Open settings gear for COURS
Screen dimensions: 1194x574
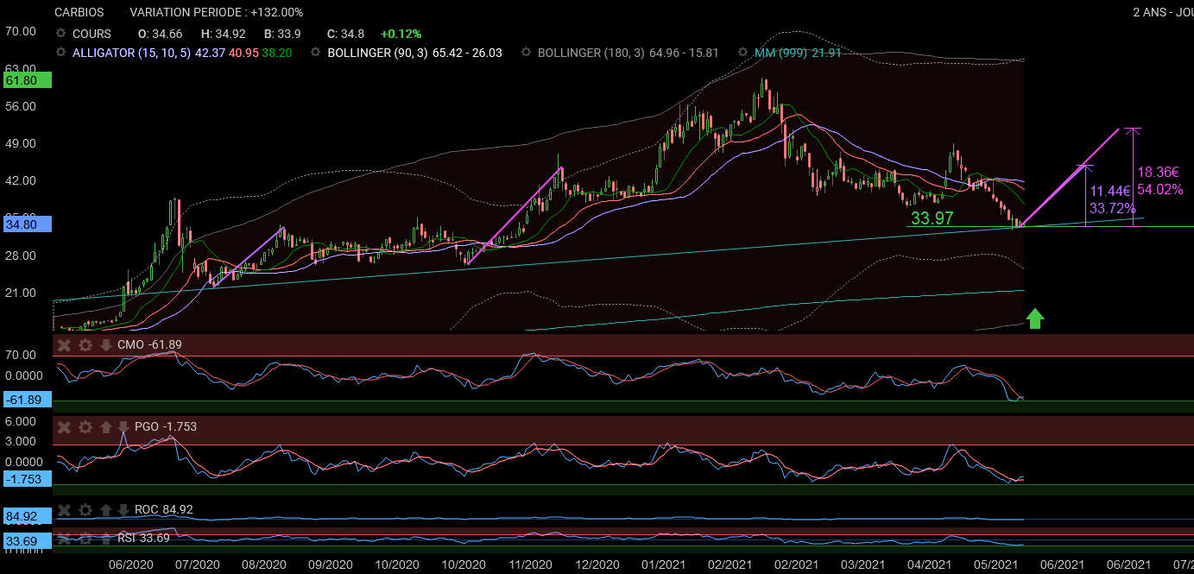[x=60, y=34]
